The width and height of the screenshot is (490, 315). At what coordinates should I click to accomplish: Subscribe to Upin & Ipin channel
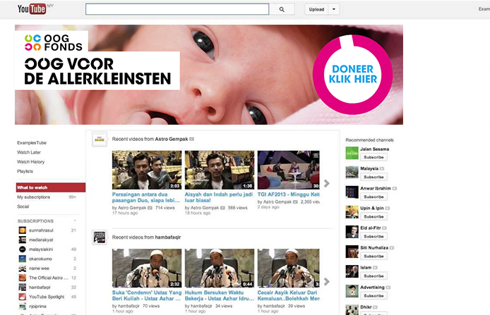click(374, 216)
